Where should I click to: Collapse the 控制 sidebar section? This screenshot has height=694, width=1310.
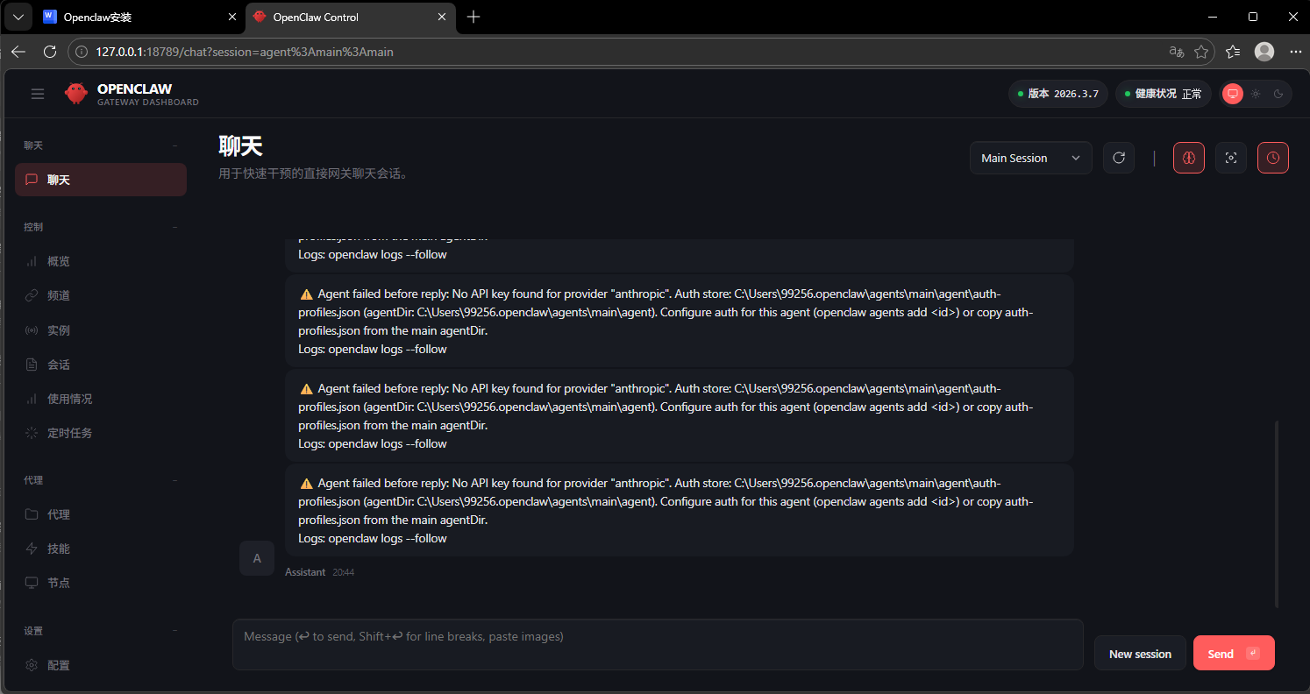174,227
